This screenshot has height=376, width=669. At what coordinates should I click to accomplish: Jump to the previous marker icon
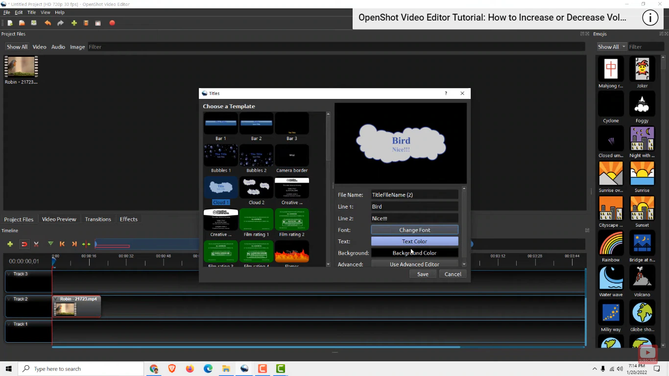[62, 244]
